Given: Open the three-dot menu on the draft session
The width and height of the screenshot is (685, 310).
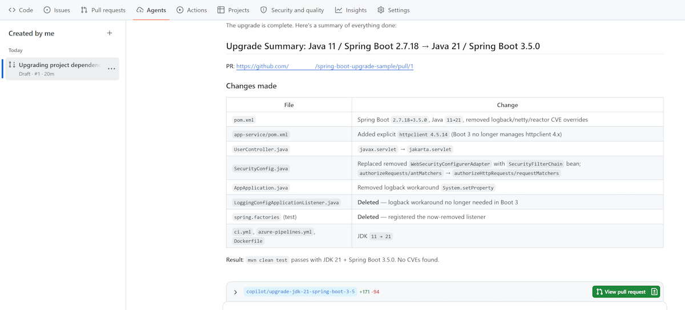Looking at the screenshot, I should 111,69.
